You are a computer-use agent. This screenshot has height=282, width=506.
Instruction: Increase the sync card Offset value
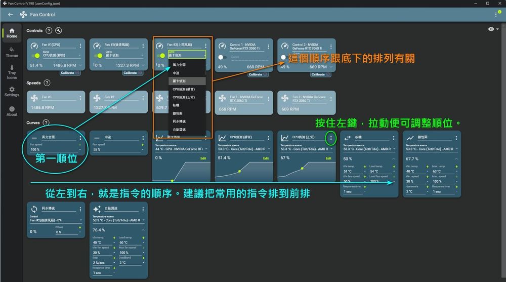pyautogui.click(x=80, y=227)
